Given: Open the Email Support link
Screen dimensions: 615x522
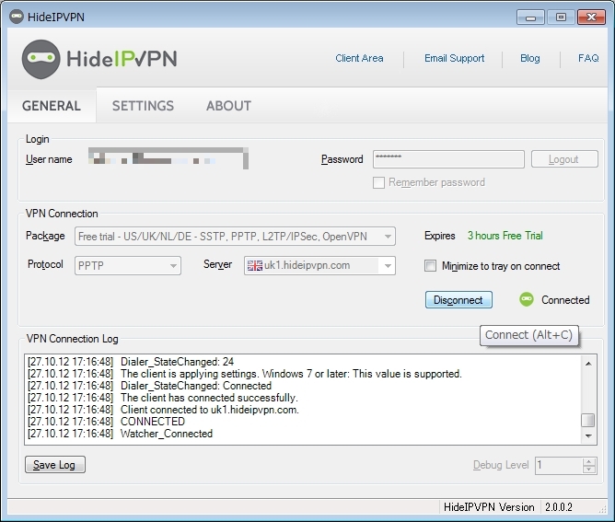Looking at the screenshot, I should pos(454,58).
